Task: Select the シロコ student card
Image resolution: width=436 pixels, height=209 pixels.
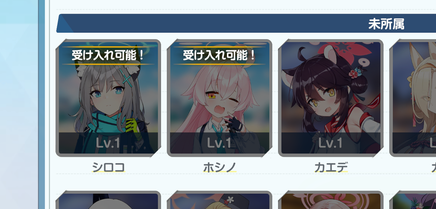Action: pos(108,98)
